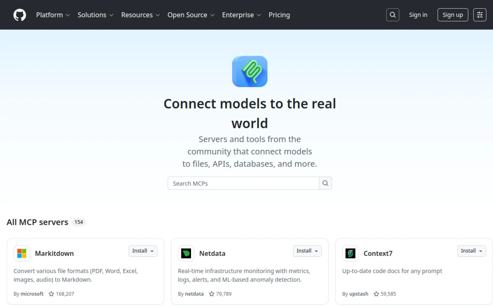Go to GitHub home via the Octocat logo
Image resolution: width=493 pixels, height=308 pixels.
pos(20,15)
